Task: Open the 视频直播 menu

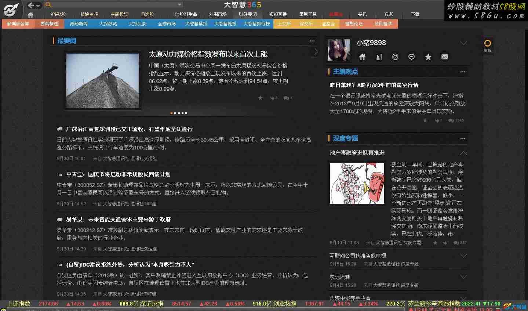Action: [x=278, y=14]
